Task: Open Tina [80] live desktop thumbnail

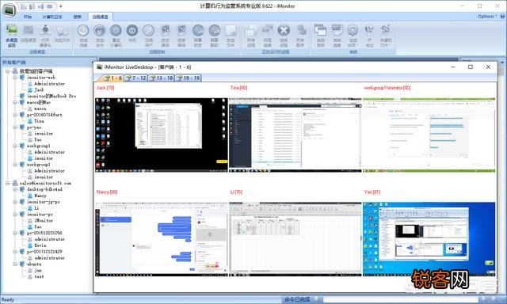Action: pos(295,135)
